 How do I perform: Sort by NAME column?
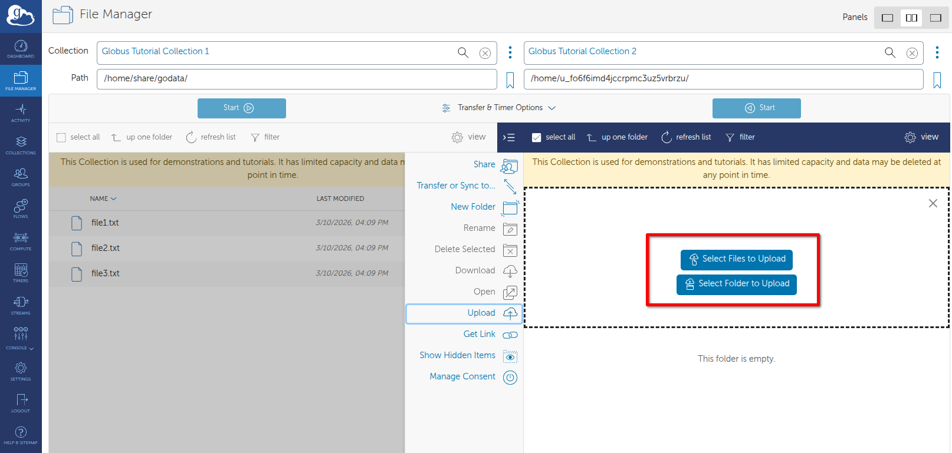(103, 199)
